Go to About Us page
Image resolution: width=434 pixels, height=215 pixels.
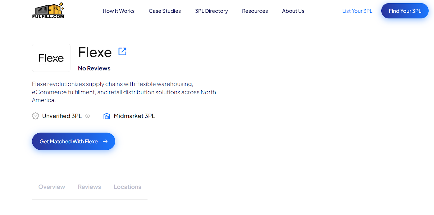coord(293,11)
